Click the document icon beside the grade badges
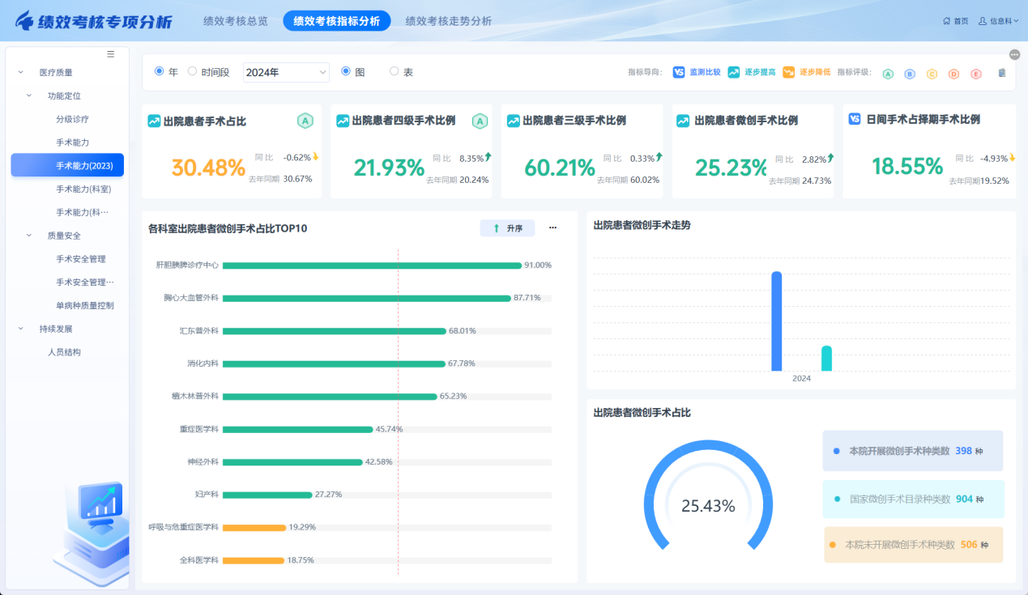This screenshot has height=595, width=1028. 1002,73
